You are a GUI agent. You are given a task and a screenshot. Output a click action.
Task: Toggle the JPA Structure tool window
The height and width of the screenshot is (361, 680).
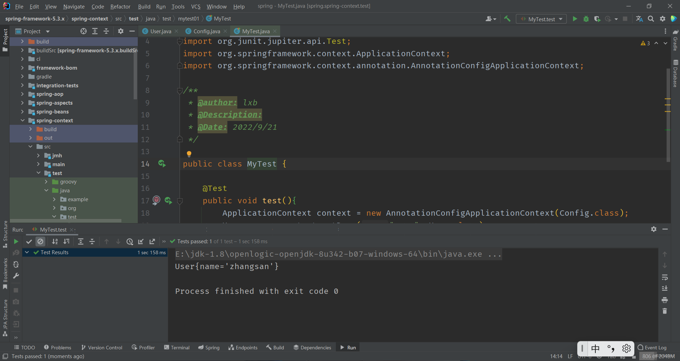click(x=5, y=318)
